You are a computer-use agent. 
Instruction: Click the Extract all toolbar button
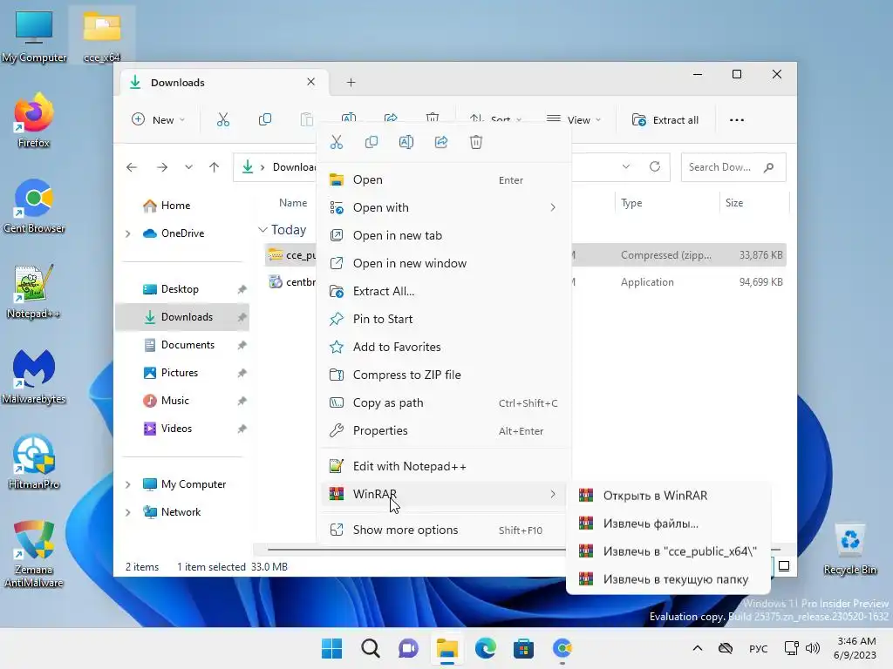(665, 120)
